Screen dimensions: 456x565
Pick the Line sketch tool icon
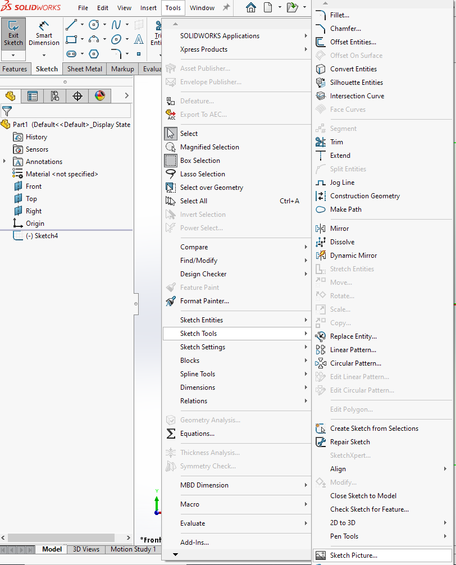(x=71, y=25)
